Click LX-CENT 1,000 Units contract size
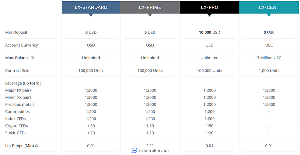Image resolution: width=300 pixels, height=155 pixels. (x=269, y=71)
